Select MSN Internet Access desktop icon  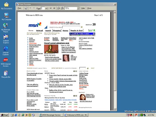point(6,62)
